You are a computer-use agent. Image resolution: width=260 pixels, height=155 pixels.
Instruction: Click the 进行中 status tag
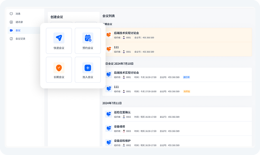[186, 77]
